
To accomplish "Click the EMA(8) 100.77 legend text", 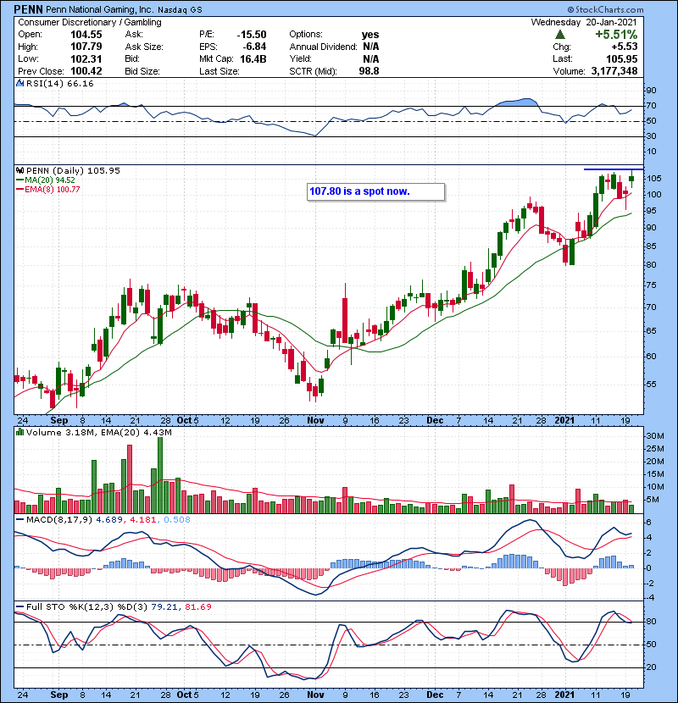I will pos(52,190).
